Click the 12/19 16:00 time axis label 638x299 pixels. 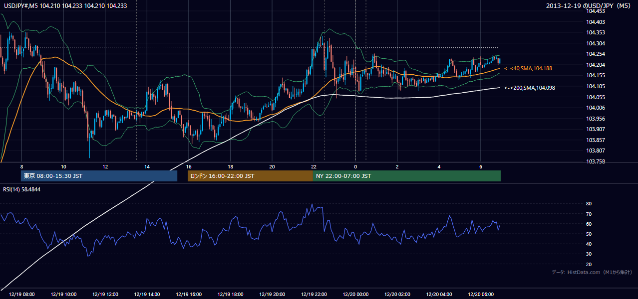(189, 295)
